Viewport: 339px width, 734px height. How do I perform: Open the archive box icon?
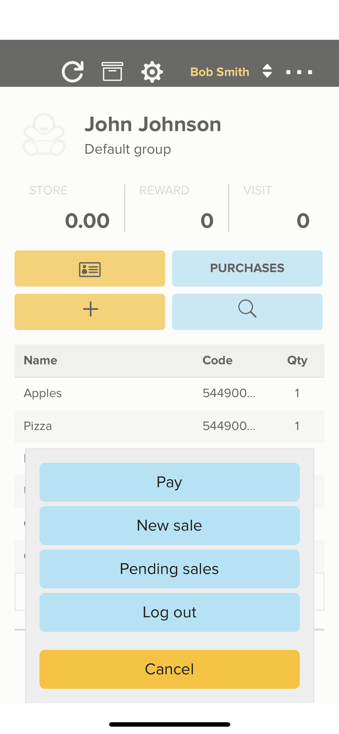[x=112, y=72]
